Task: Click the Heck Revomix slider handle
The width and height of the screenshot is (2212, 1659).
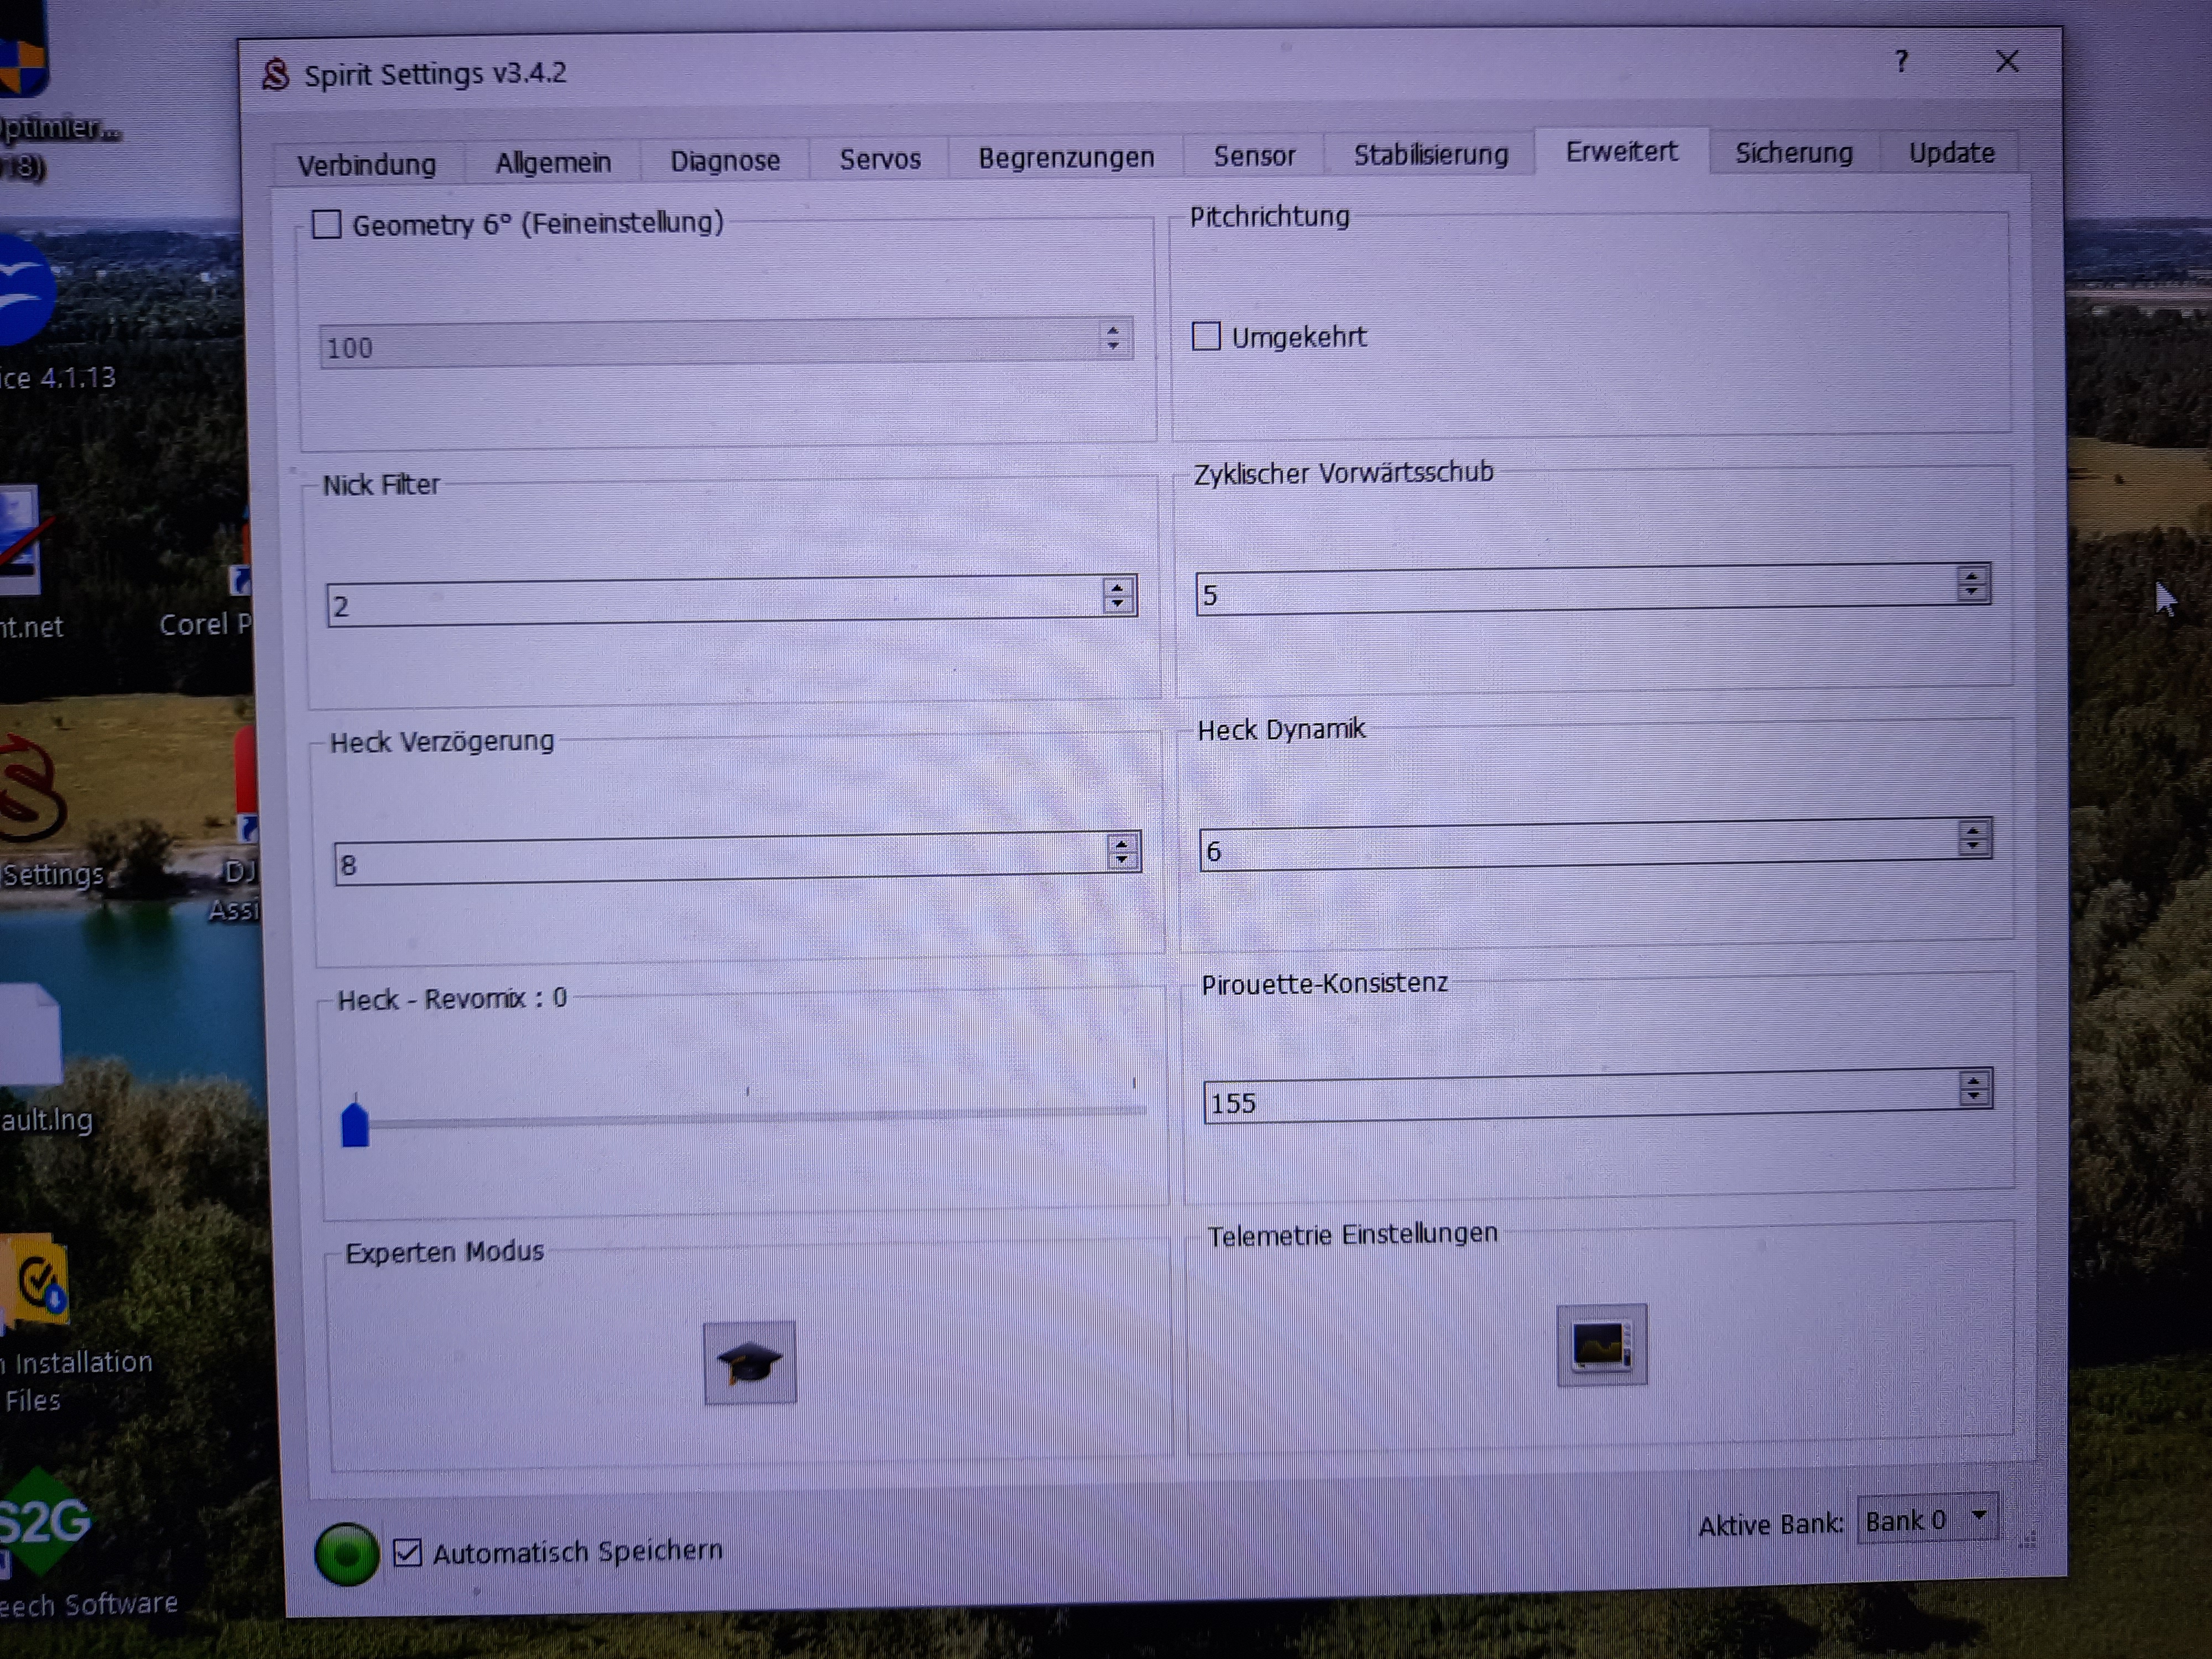Action: (355, 1125)
